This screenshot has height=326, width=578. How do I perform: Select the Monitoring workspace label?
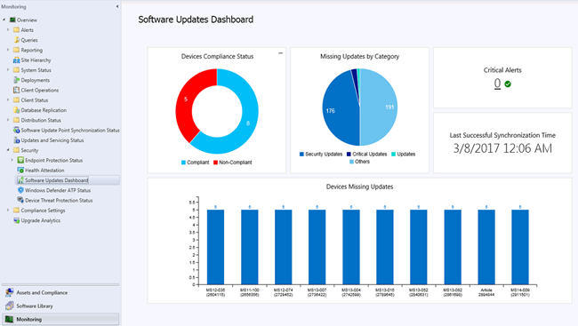(29, 320)
